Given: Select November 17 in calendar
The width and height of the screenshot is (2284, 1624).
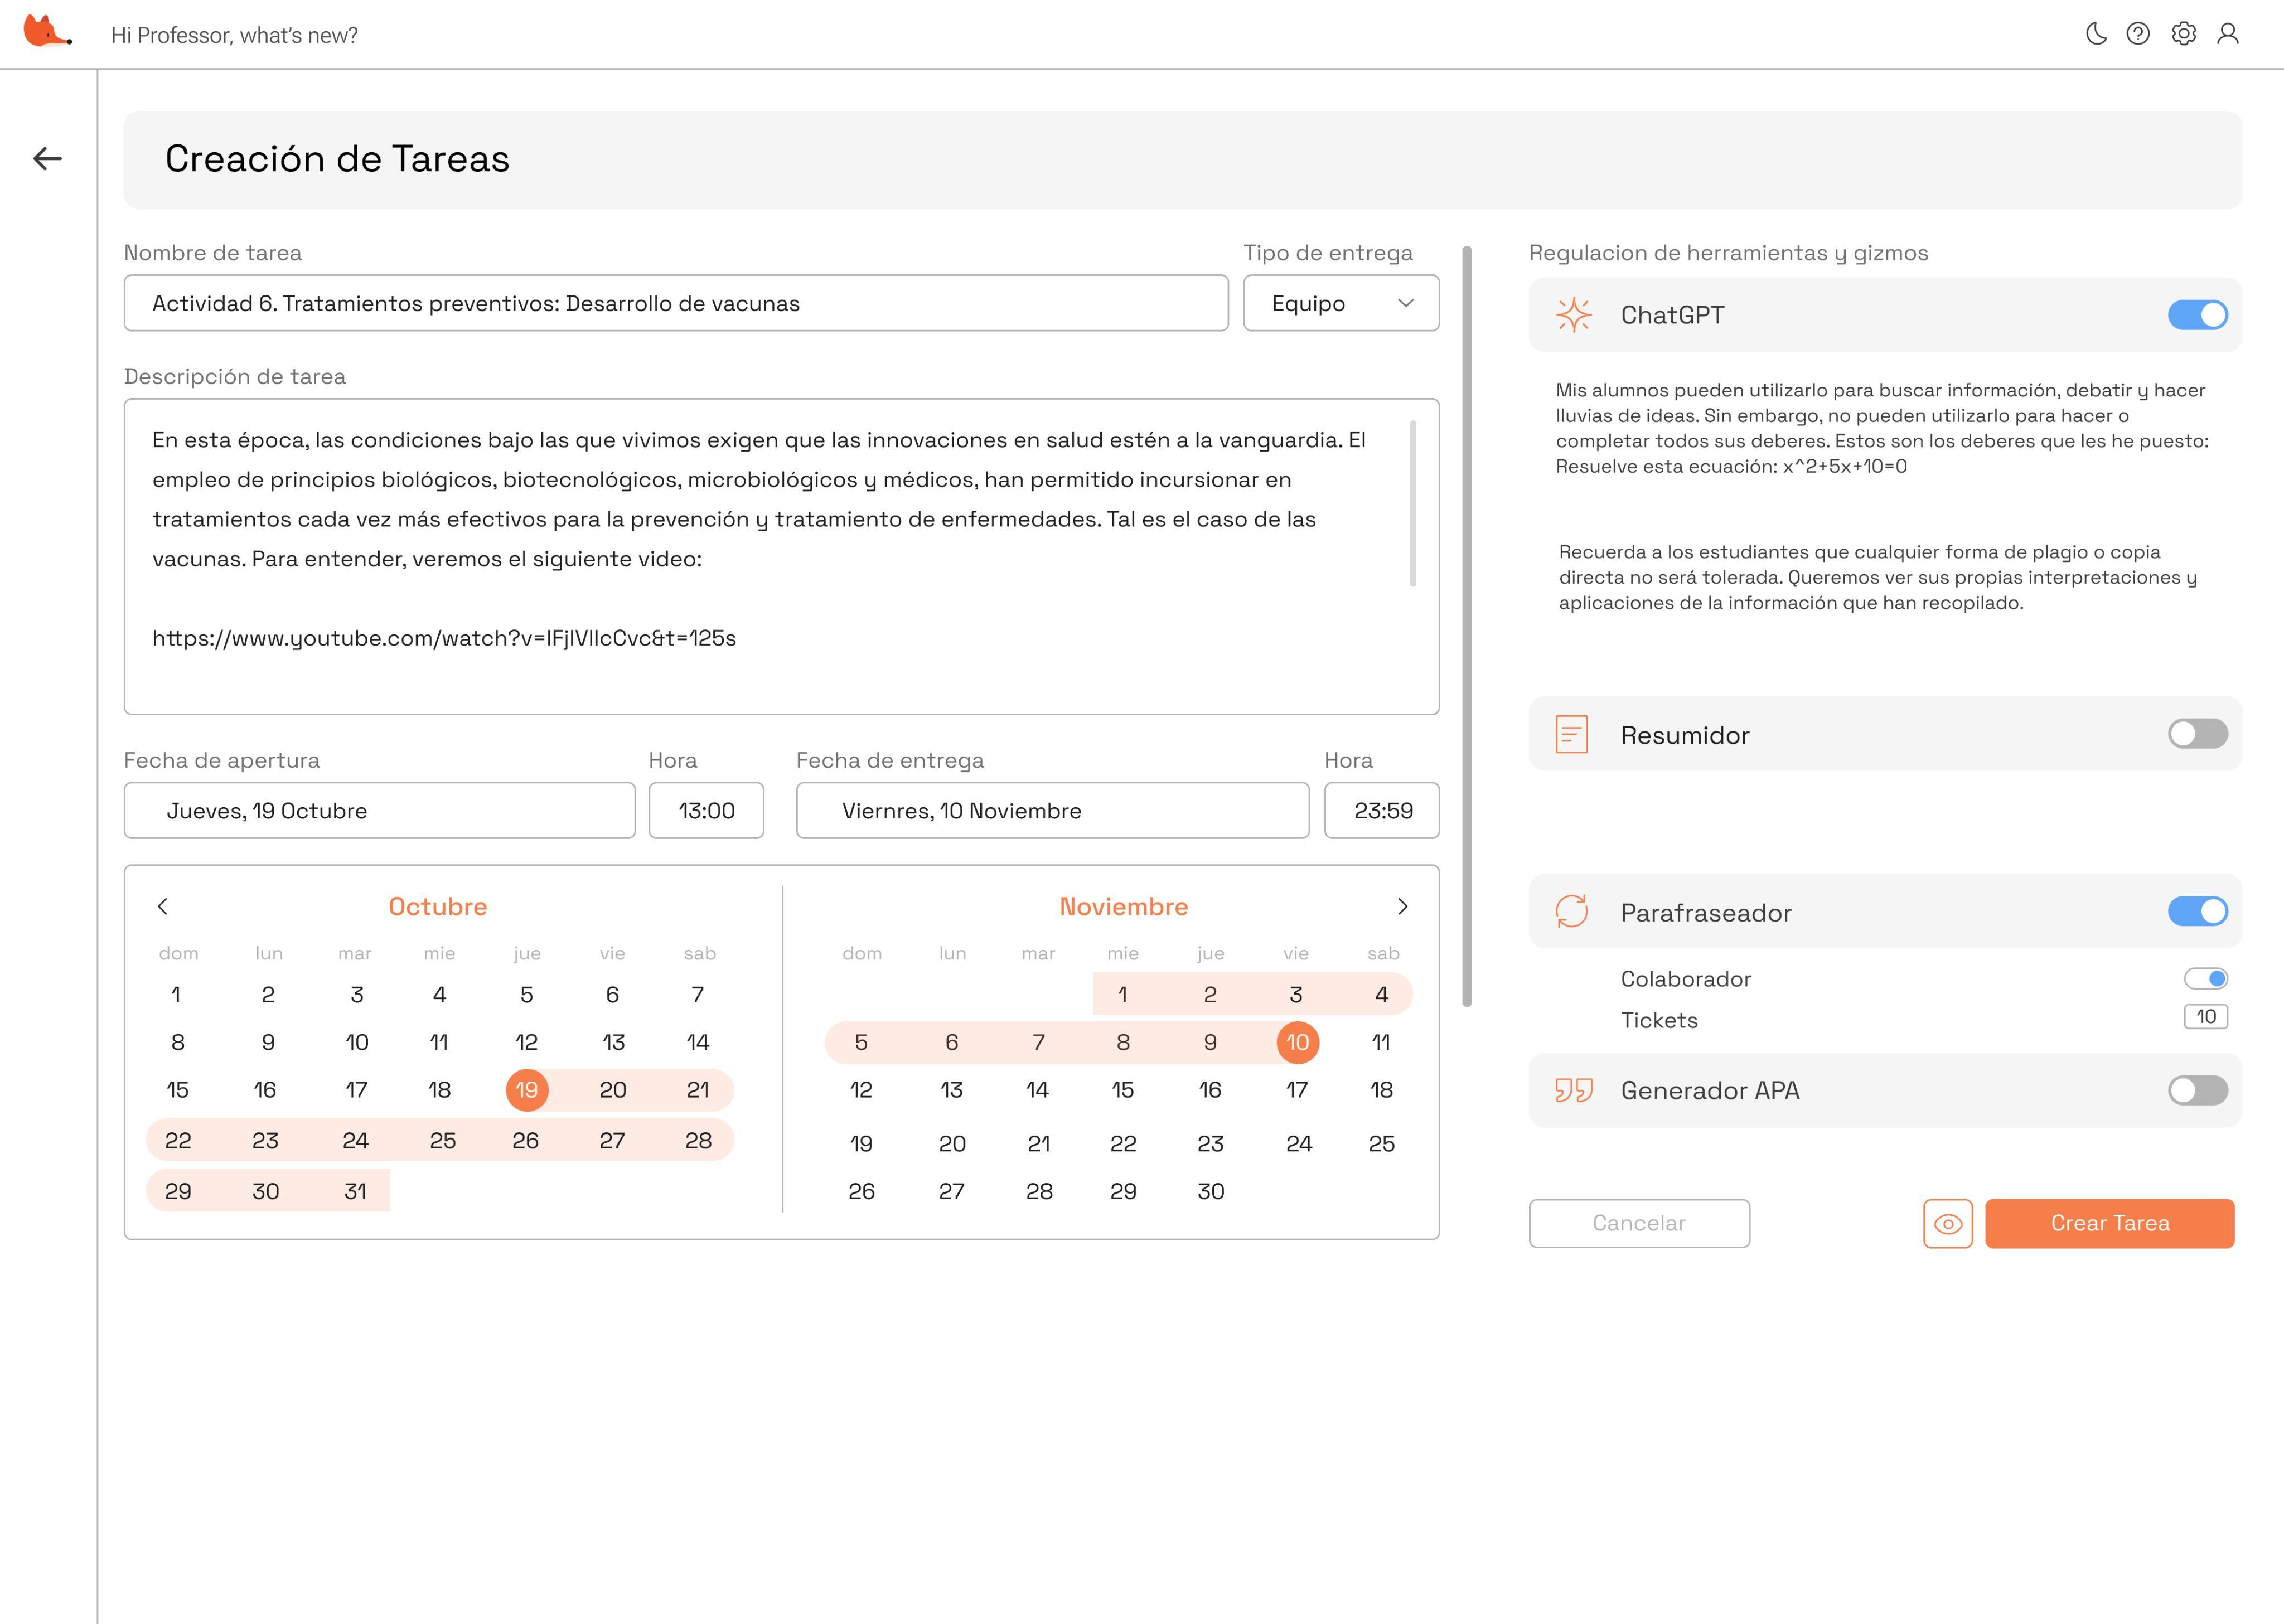Looking at the screenshot, I should pyautogui.click(x=1296, y=1090).
